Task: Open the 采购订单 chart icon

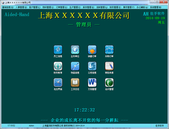Action: click(109, 50)
